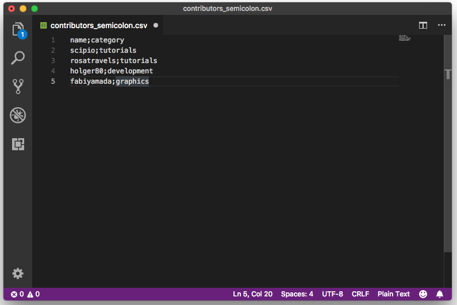The image size is (457, 305).
Task: Open the More Actions ellipsis menu
Action: click(441, 25)
